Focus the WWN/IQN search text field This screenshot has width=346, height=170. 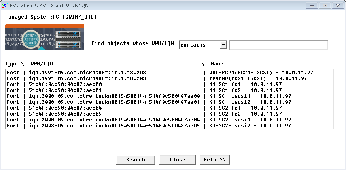[x=278, y=45]
